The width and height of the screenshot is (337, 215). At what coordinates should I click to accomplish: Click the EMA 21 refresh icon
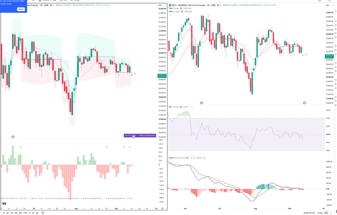pos(182,11)
